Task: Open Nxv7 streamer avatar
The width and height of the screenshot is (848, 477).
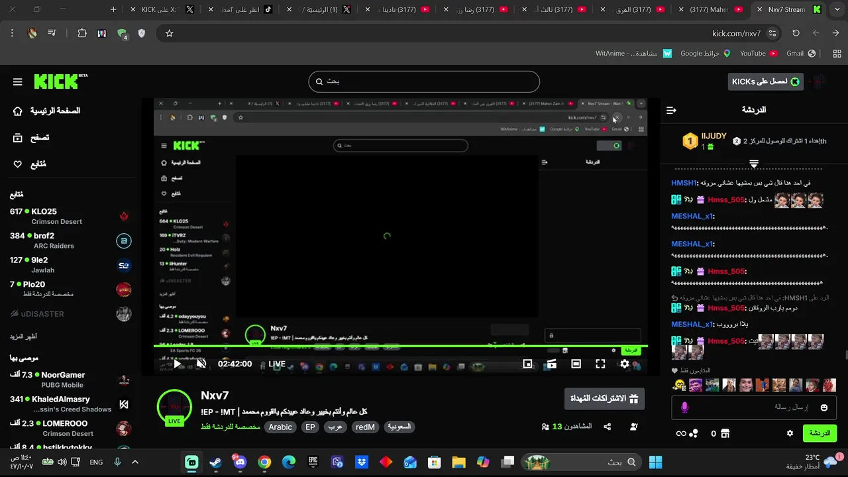Action: [174, 407]
